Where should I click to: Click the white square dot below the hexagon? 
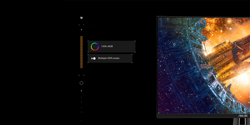pyautogui.click(x=81, y=91)
